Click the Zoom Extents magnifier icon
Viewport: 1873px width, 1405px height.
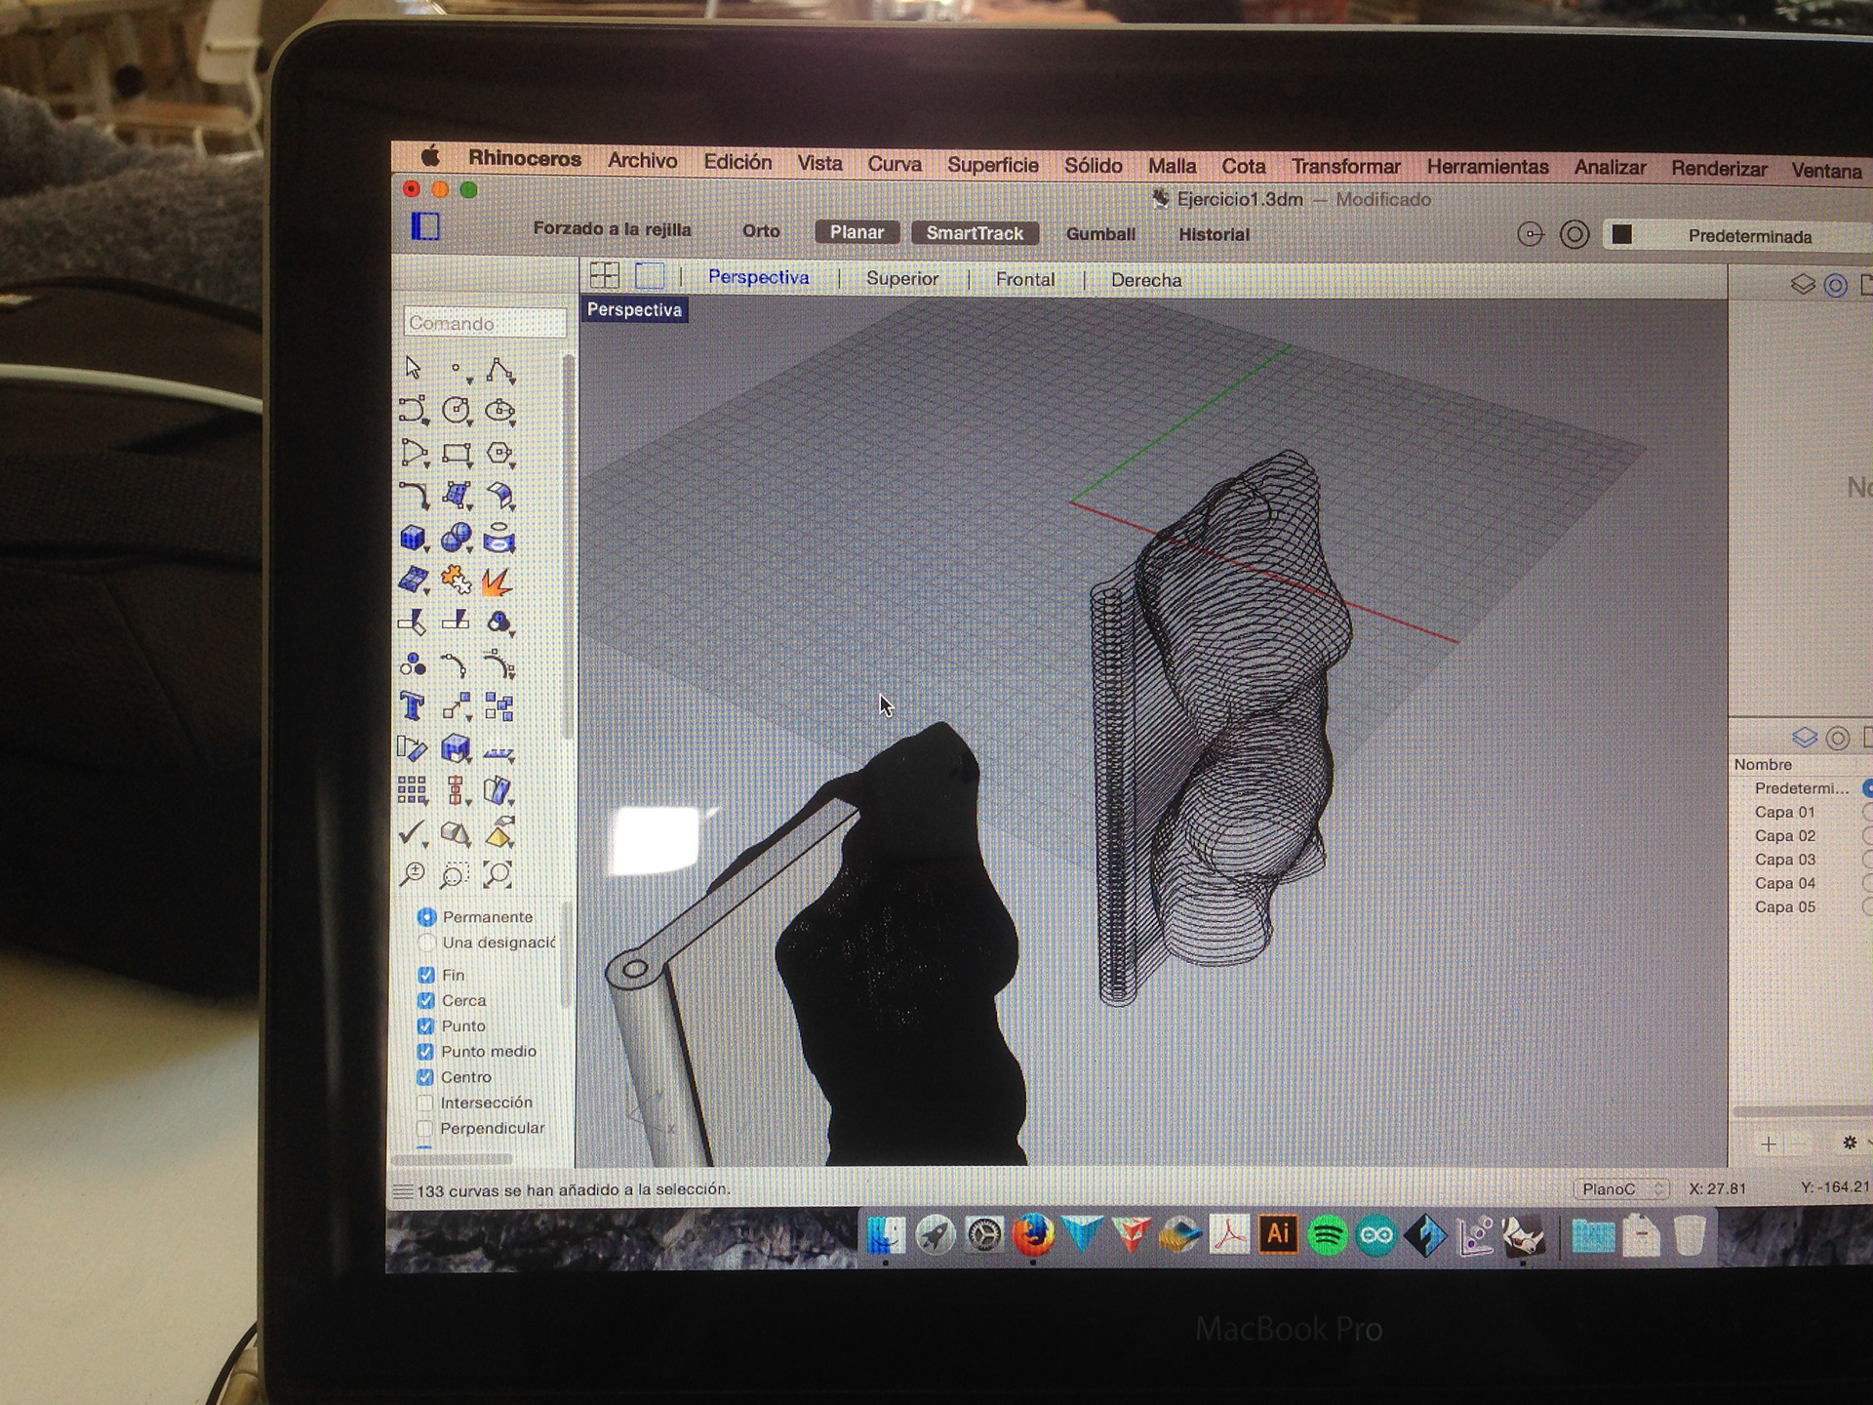[498, 874]
